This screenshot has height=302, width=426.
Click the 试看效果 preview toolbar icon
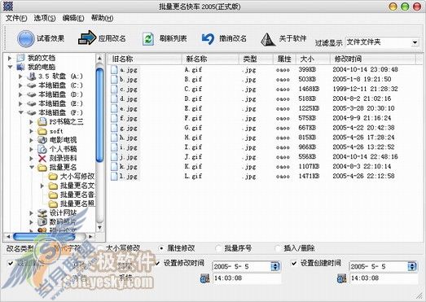click(25, 39)
